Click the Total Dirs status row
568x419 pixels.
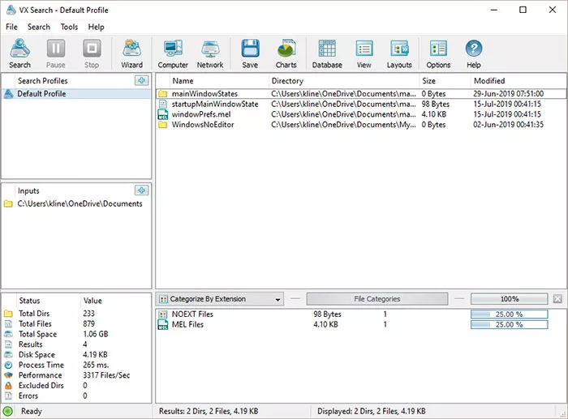pos(76,314)
